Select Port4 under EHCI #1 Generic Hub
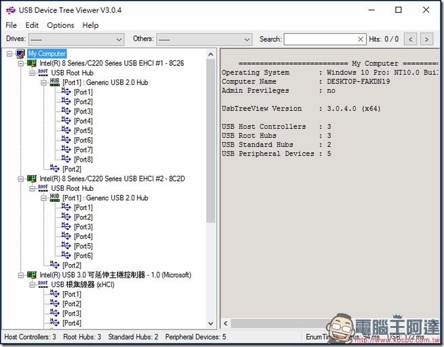This screenshot has height=347, width=444. click(84, 121)
